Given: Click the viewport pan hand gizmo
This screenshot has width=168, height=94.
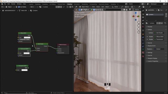Looking at the screenshot, I should [139, 26].
